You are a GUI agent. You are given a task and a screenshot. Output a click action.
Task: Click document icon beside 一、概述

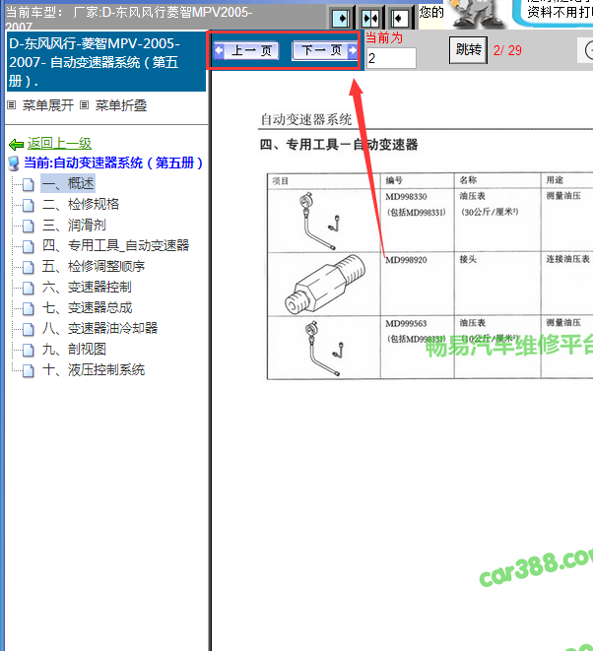pos(29,184)
